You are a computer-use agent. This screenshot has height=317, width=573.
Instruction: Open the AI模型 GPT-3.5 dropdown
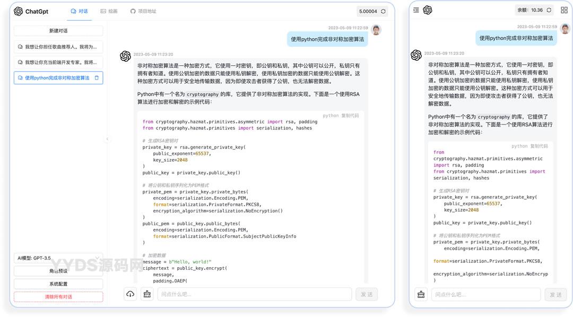pyautogui.click(x=58, y=258)
